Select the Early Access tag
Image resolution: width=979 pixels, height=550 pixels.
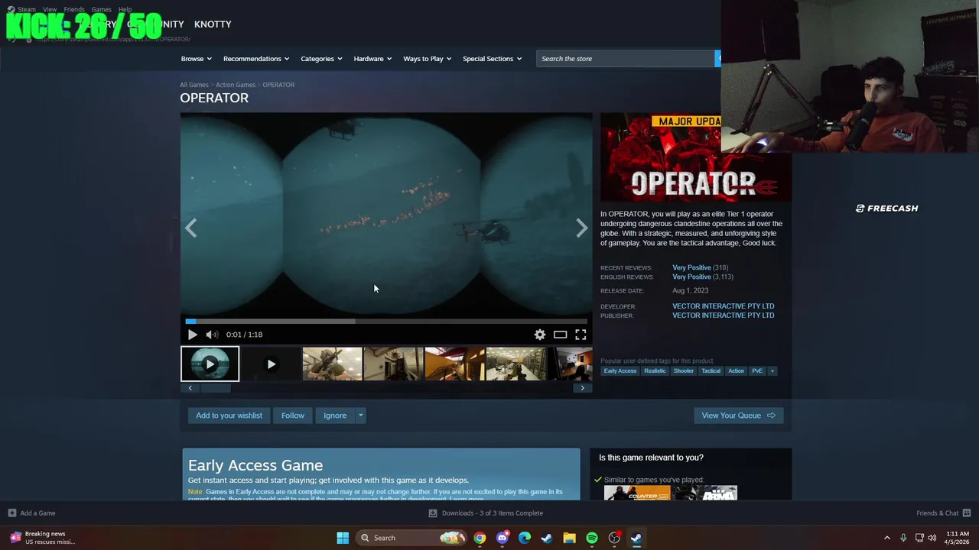pos(620,370)
